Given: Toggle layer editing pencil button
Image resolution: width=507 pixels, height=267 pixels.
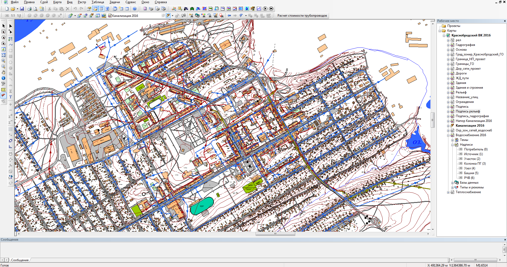Looking at the screenshot, I should (x=168, y=16).
